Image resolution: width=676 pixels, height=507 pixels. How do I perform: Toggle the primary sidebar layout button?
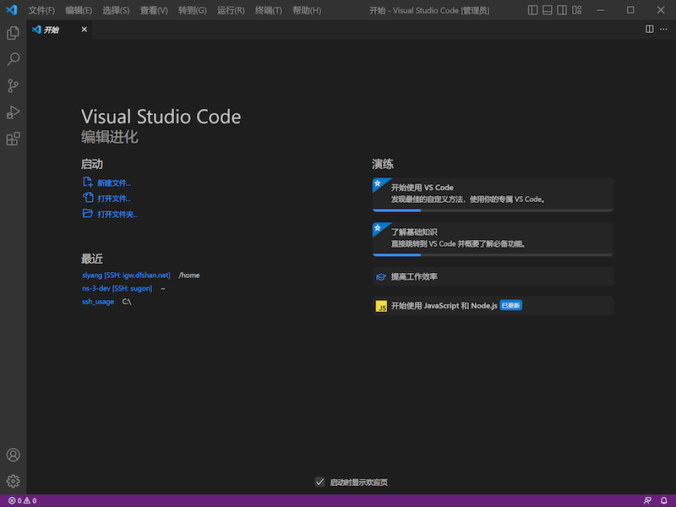point(532,10)
